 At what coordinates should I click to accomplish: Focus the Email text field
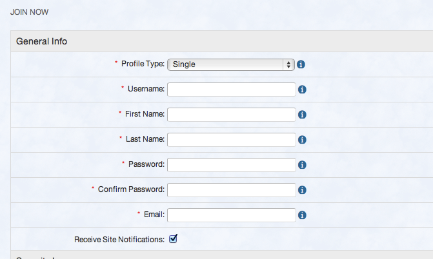231,215
